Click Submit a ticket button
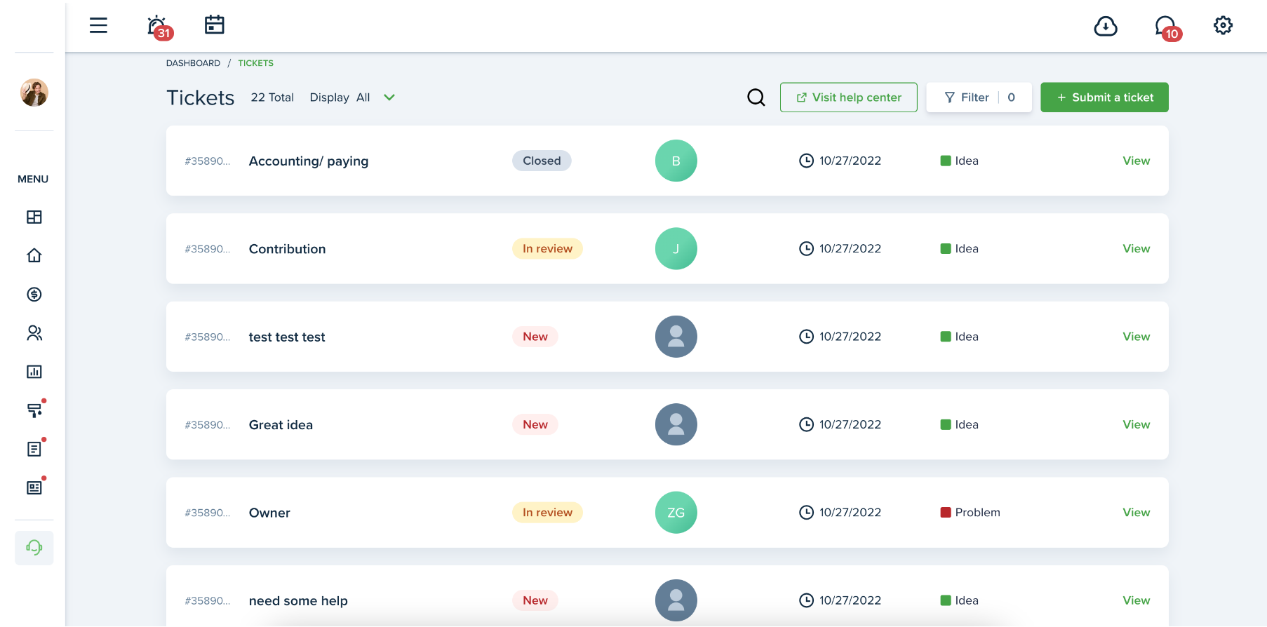Image resolution: width=1267 pixels, height=627 pixels. [1104, 97]
